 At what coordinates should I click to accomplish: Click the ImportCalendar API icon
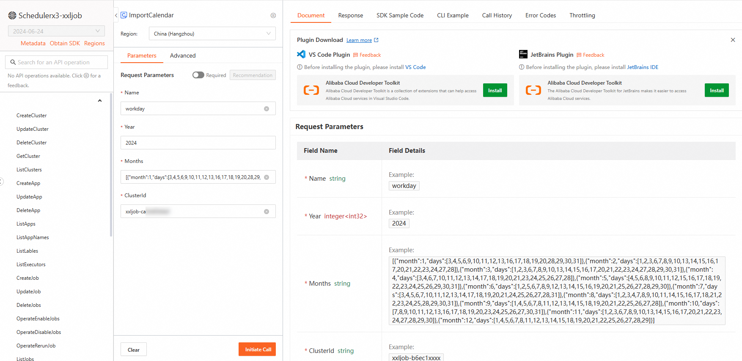pyautogui.click(x=124, y=15)
